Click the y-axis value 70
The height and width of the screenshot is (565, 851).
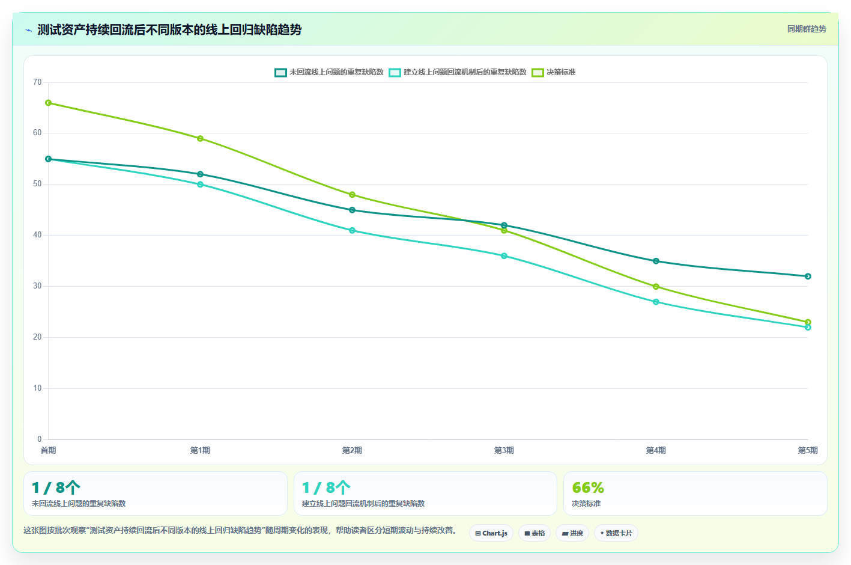point(37,82)
